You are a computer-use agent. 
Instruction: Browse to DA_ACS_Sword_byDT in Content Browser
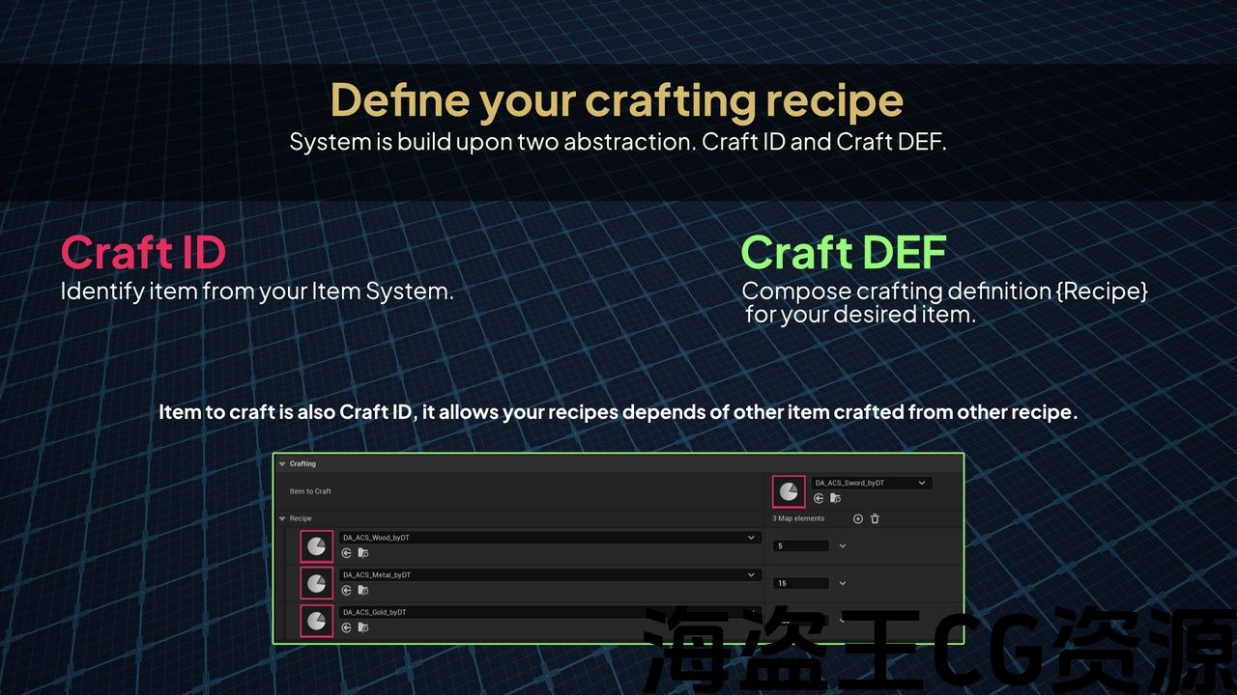(x=835, y=499)
